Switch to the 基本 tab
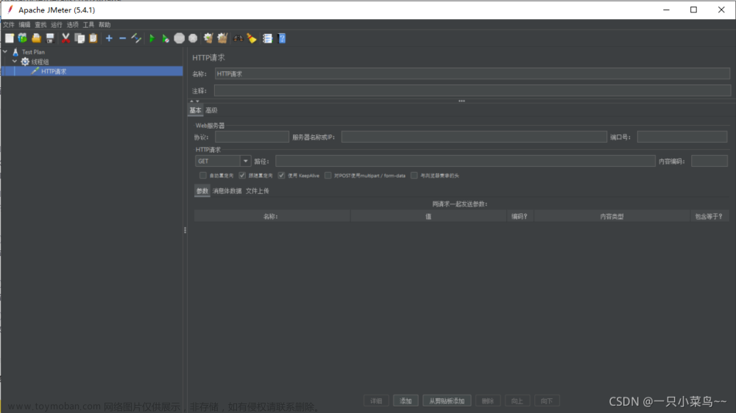 (x=195, y=111)
